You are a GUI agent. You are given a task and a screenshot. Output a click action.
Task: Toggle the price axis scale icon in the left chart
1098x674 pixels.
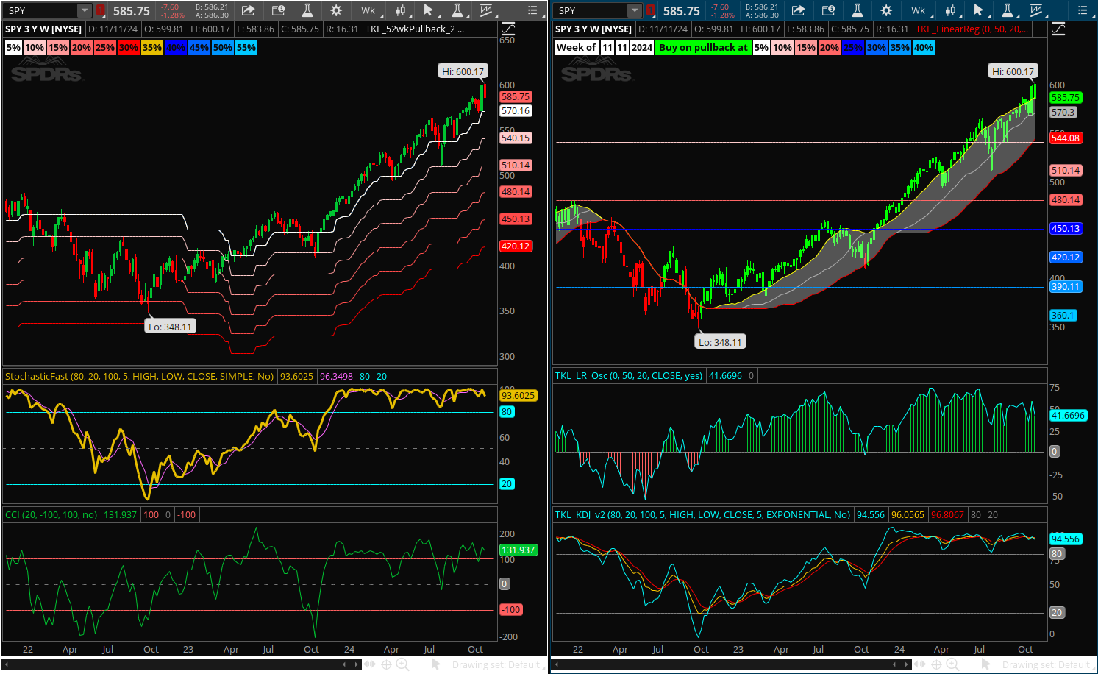[x=508, y=29]
